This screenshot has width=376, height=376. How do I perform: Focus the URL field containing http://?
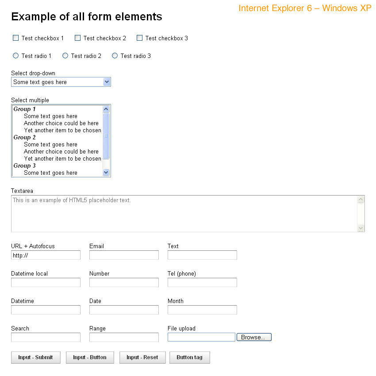46,255
